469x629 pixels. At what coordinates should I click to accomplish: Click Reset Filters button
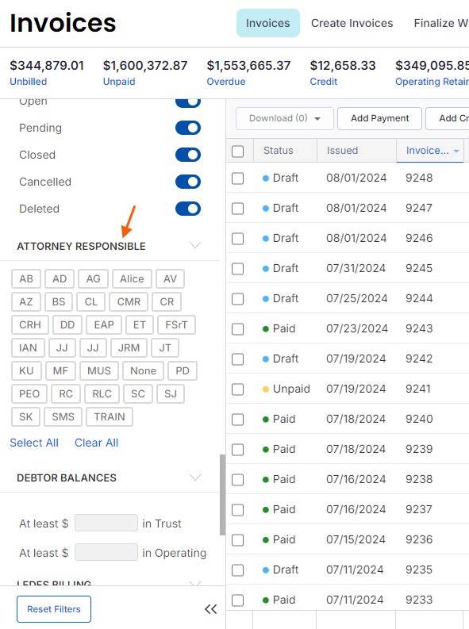click(x=54, y=609)
